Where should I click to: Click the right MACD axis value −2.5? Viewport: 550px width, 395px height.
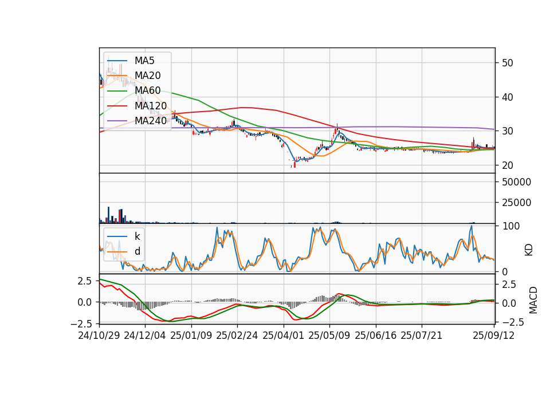coord(513,322)
